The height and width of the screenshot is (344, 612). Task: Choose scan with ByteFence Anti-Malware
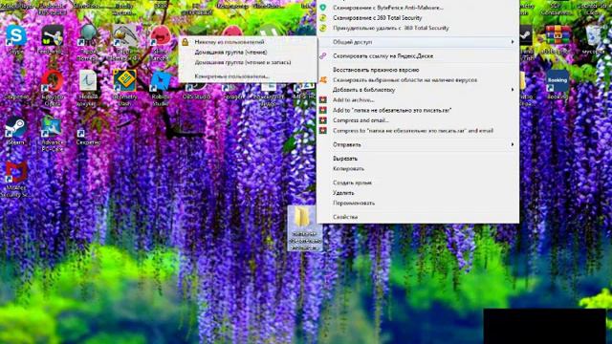[418, 8]
